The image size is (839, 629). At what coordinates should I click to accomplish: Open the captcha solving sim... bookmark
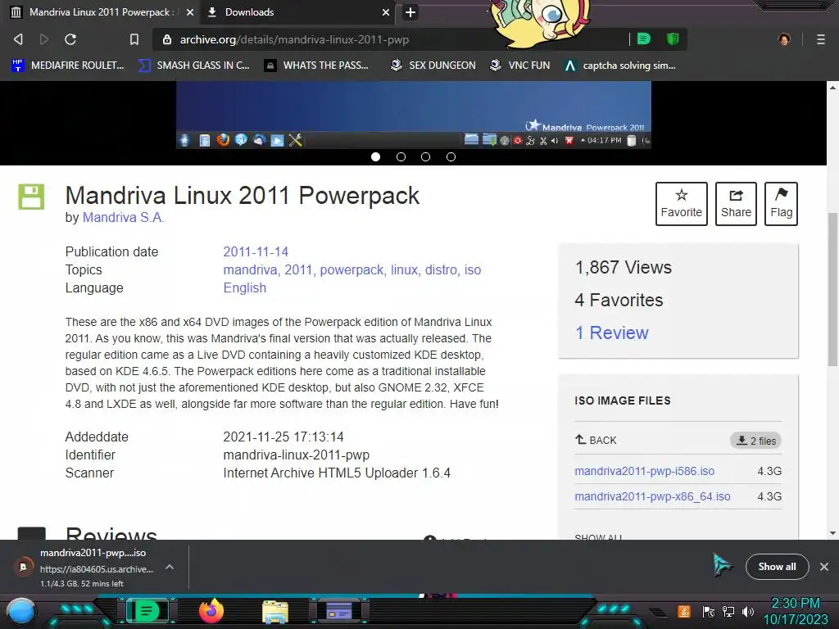[620, 66]
